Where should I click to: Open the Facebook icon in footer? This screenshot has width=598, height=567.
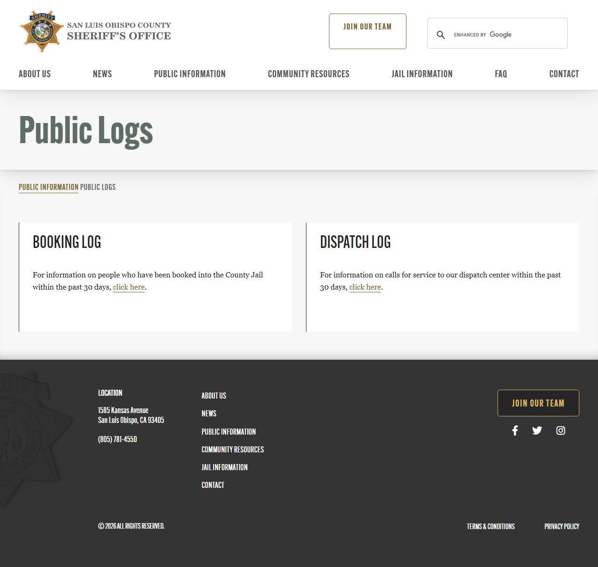(x=515, y=430)
